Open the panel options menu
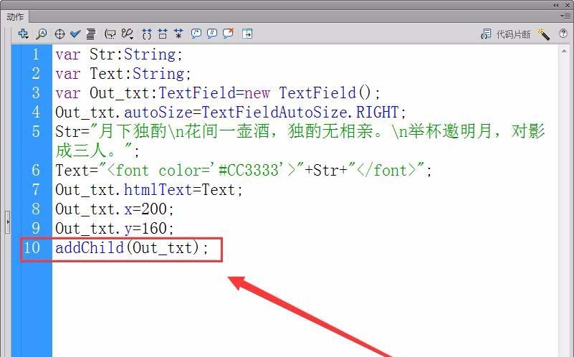 [x=565, y=16]
